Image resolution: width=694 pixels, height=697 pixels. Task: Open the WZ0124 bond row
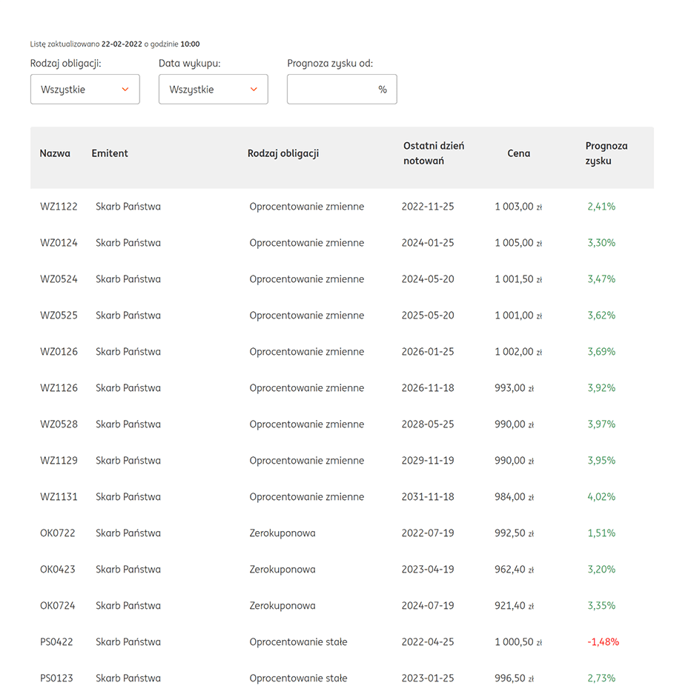59,243
